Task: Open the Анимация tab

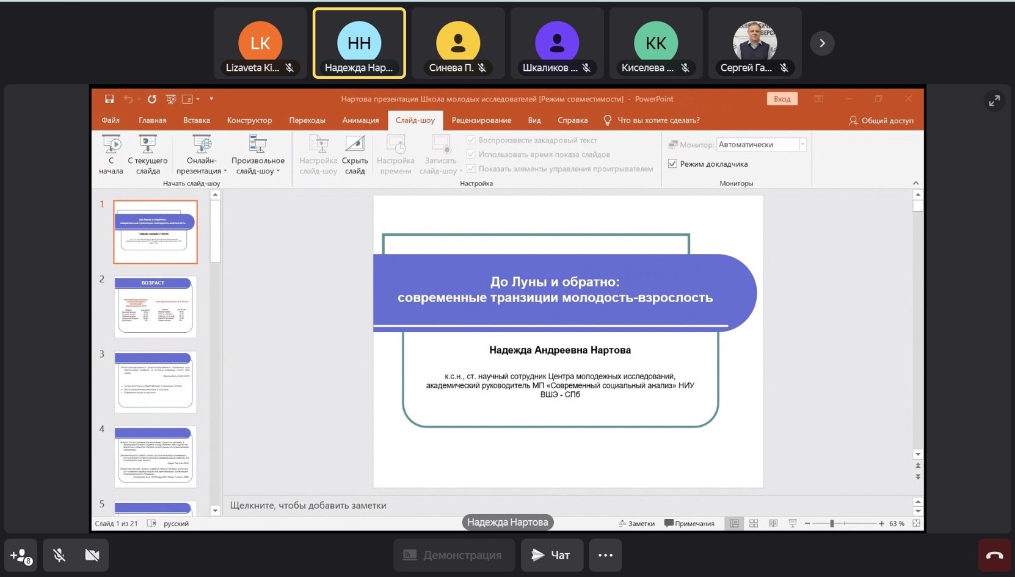Action: pyautogui.click(x=360, y=120)
